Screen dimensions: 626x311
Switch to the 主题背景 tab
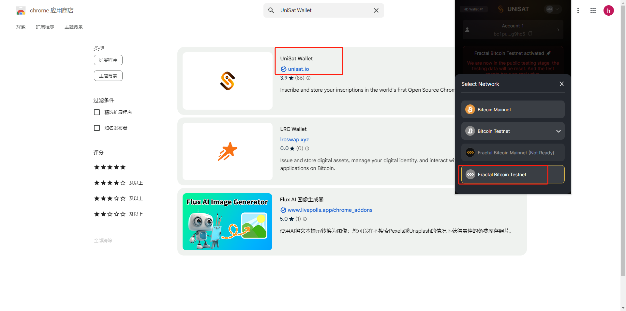pyautogui.click(x=74, y=27)
